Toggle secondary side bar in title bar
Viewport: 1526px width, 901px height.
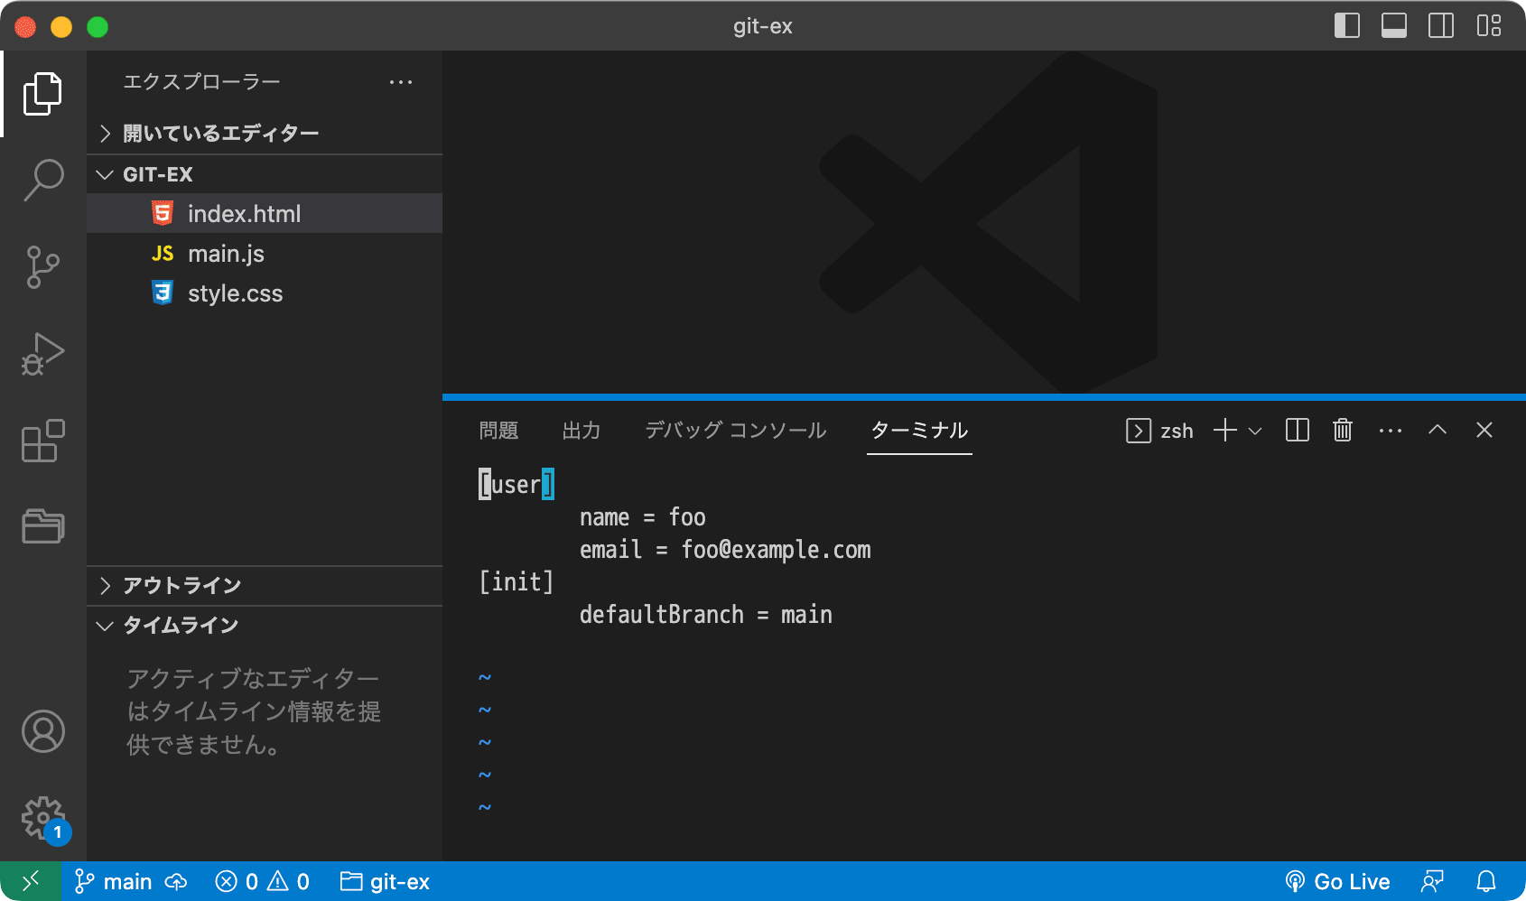(x=1440, y=25)
